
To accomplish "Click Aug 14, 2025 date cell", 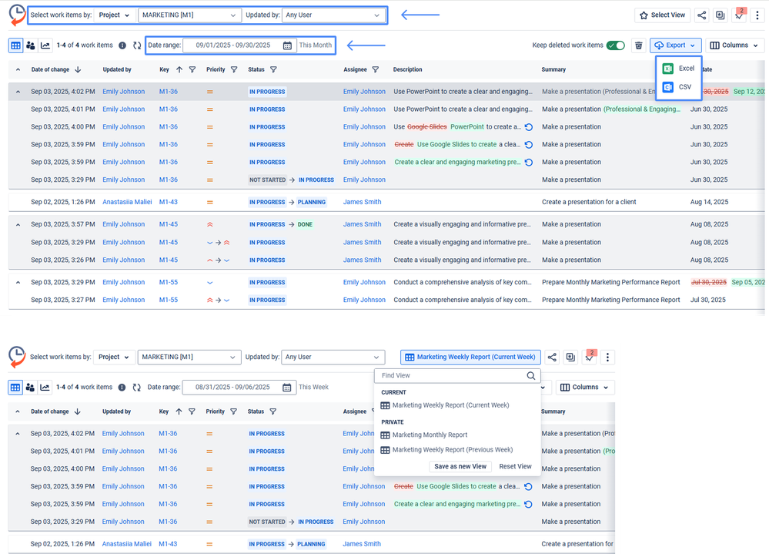I will tap(709, 202).
